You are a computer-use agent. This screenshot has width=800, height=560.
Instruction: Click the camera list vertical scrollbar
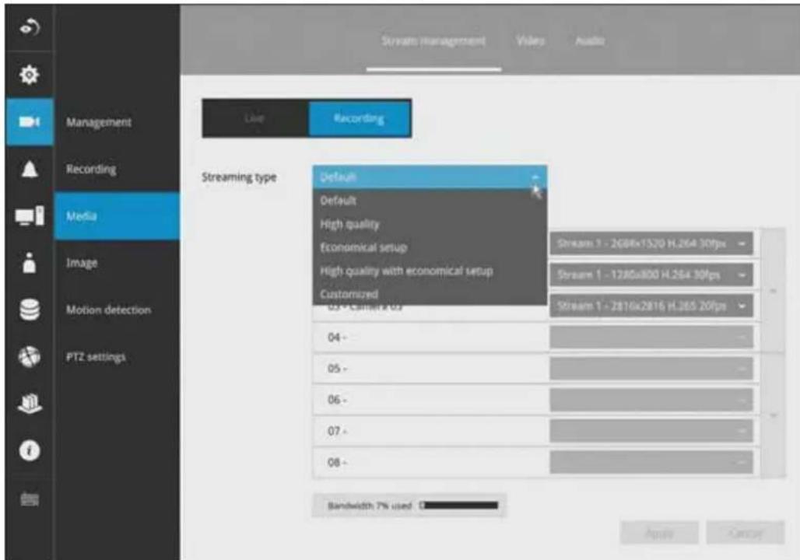(x=773, y=353)
